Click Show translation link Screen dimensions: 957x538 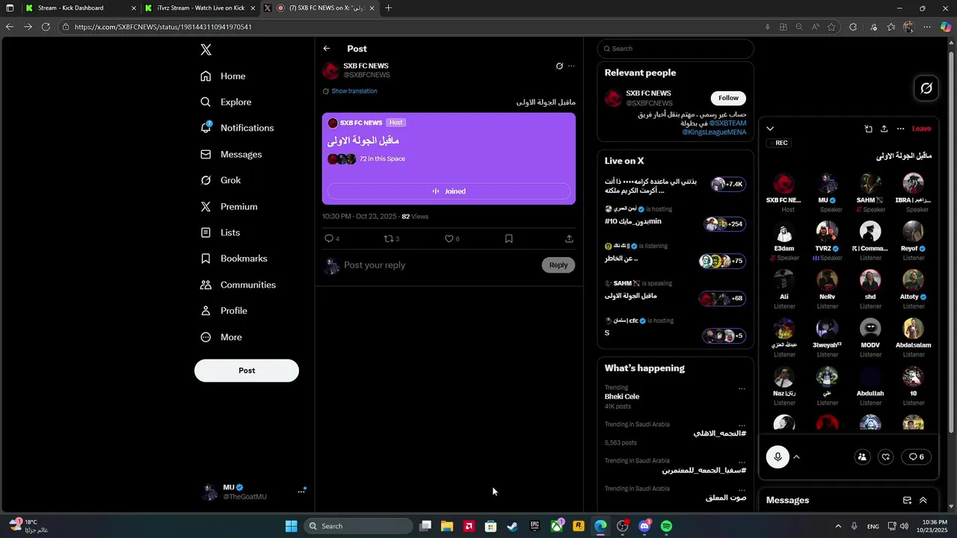click(354, 91)
